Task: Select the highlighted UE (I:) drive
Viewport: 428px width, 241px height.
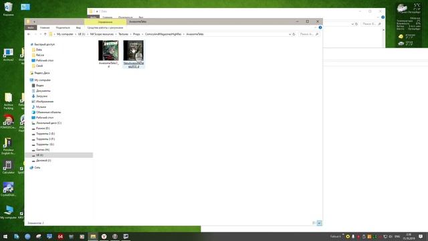Action: pos(59,155)
